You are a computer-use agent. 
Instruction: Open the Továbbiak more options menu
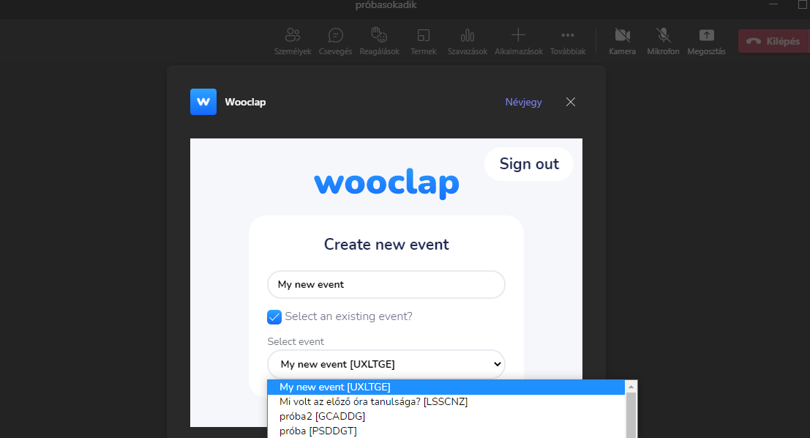(x=568, y=41)
